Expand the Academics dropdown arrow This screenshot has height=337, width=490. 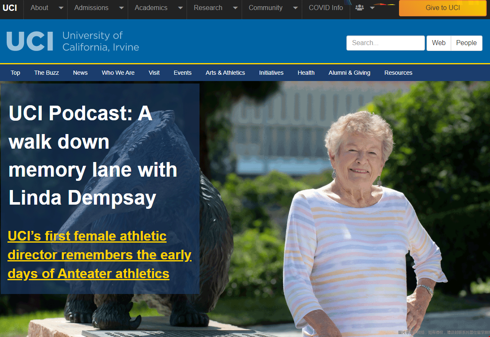coord(180,8)
